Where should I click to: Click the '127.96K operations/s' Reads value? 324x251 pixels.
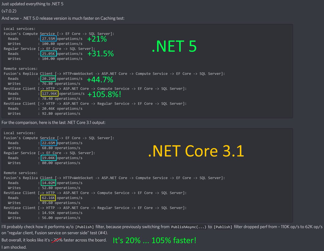[63, 94]
